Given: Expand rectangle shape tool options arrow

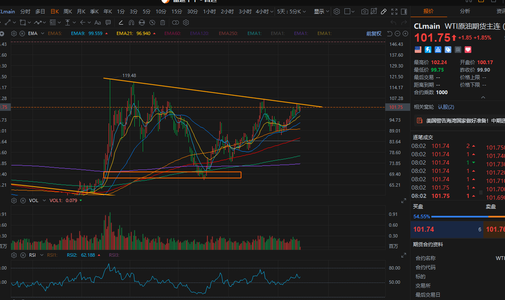Looking at the screenshot, I should pyautogui.click(x=29, y=22).
